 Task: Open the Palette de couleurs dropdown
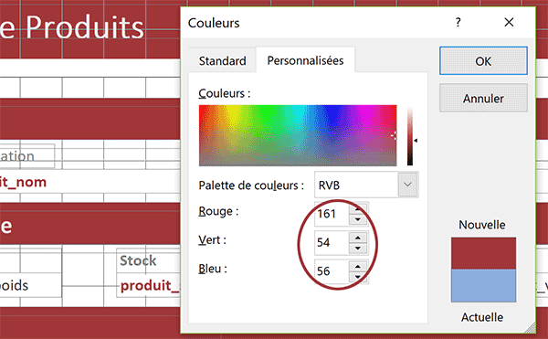point(407,185)
